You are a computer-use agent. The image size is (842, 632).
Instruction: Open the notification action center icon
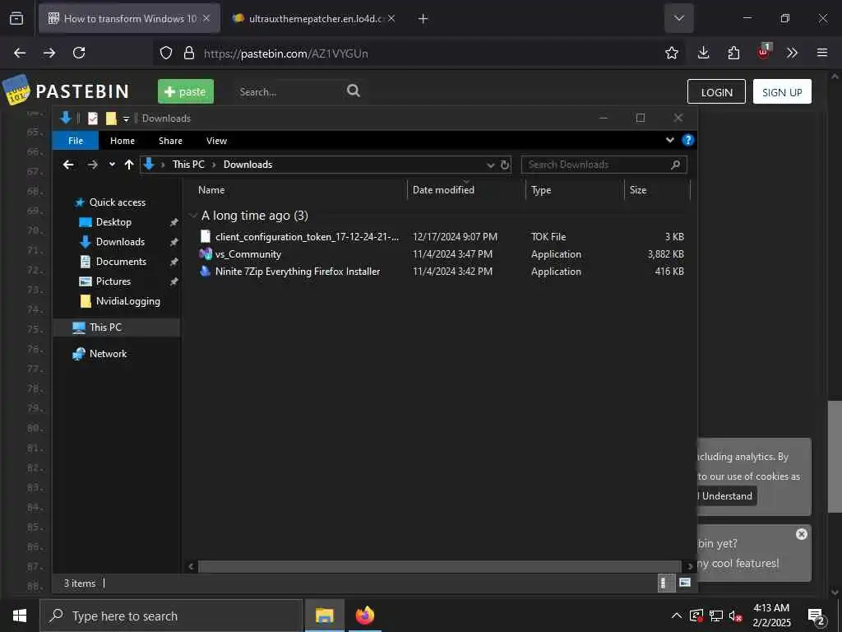tap(817, 616)
